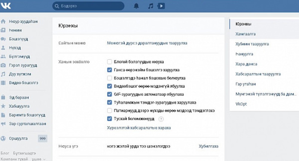Open the bag icon beside Эд бараан
This screenshot has width=299, height=161.
point(3,97)
